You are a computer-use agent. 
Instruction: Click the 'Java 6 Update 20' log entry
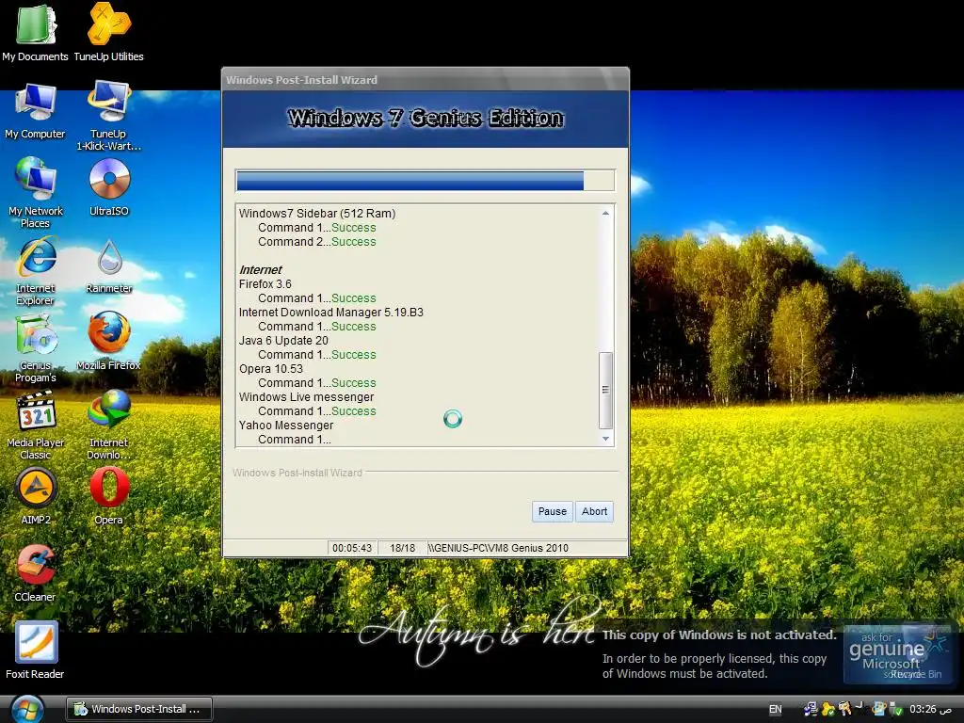tap(283, 341)
